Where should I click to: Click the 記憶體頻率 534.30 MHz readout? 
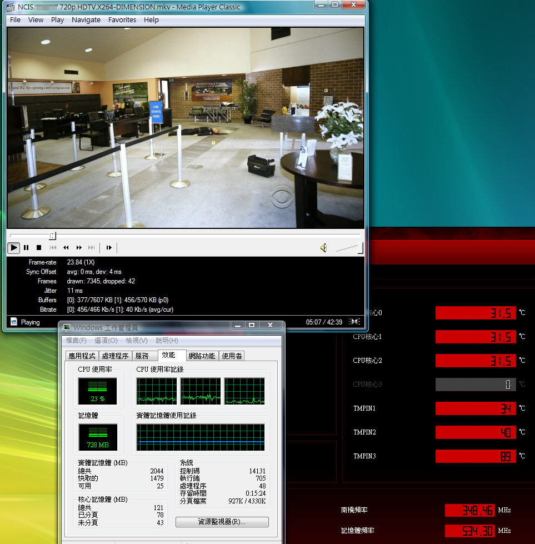click(469, 531)
